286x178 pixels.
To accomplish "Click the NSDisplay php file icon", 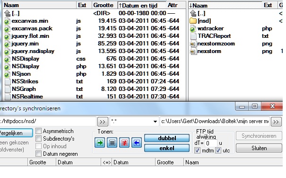I will coord(7,66).
